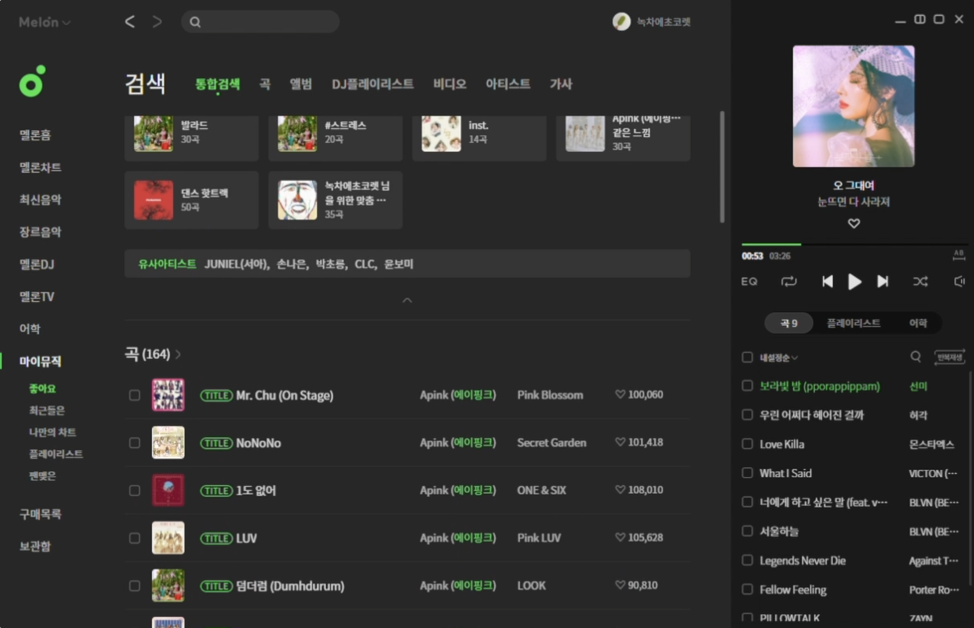Check the box for Love Killa
The height and width of the screenshot is (628, 974).
(747, 444)
